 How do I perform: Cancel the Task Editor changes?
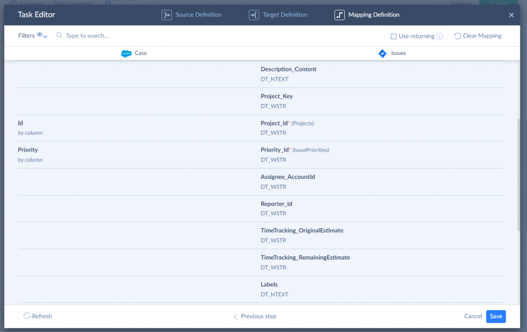(472, 316)
